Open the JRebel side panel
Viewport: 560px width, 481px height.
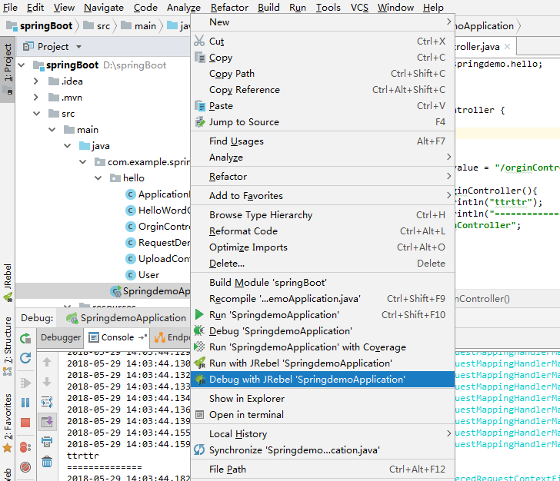point(8,283)
